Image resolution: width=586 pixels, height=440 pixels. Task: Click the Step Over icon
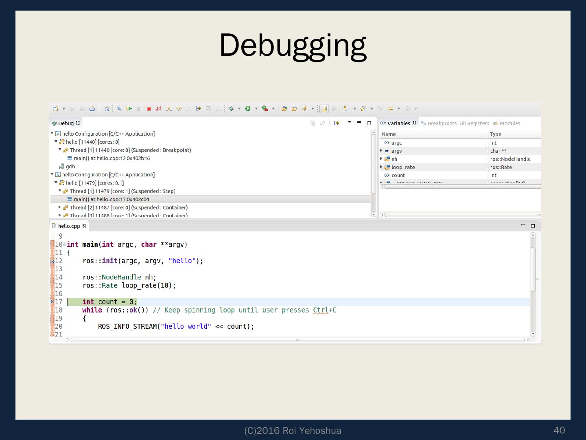[179, 109]
